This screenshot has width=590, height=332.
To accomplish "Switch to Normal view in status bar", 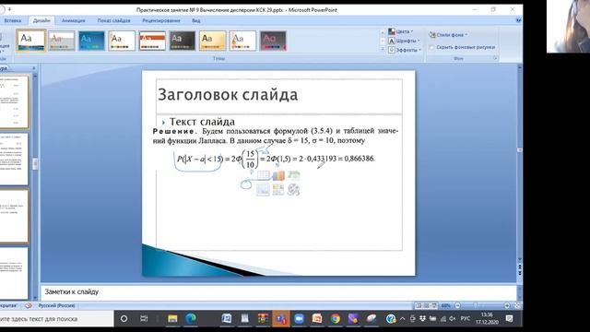I will pos(418,305).
